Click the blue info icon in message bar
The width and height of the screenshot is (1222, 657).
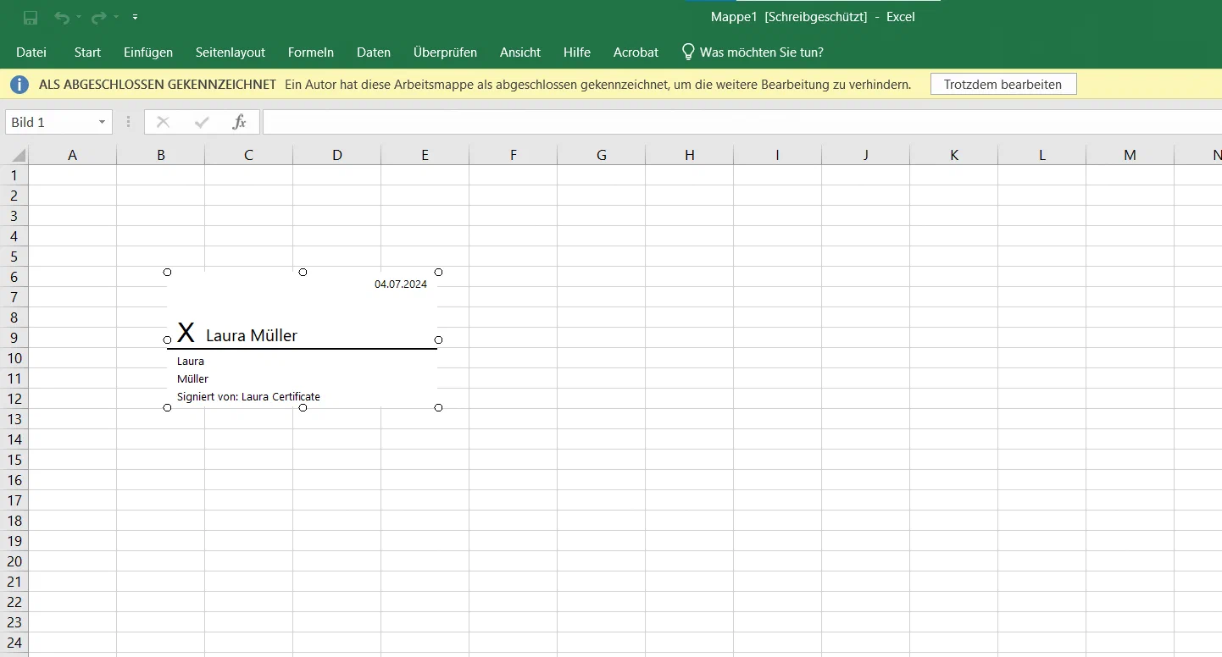[x=19, y=85]
